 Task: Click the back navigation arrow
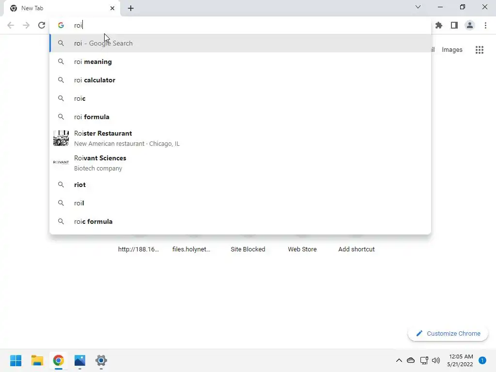click(11, 25)
